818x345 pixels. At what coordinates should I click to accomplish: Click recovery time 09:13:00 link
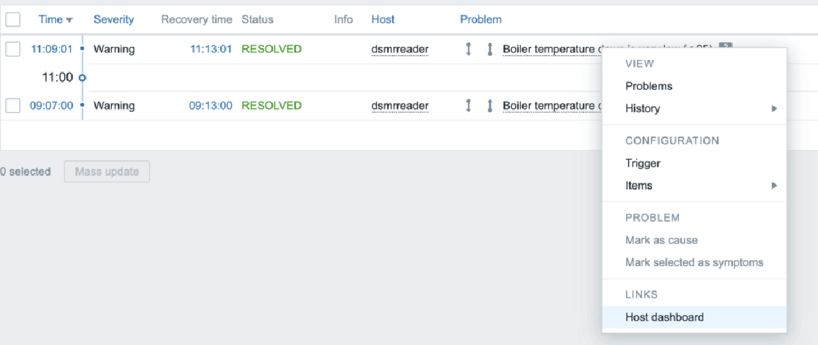click(211, 105)
